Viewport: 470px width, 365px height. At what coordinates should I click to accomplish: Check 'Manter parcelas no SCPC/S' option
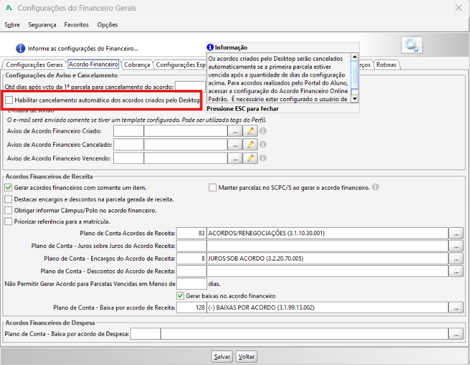tap(213, 188)
